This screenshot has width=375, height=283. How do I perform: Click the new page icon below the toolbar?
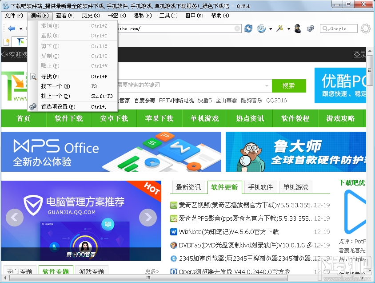point(6,42)
